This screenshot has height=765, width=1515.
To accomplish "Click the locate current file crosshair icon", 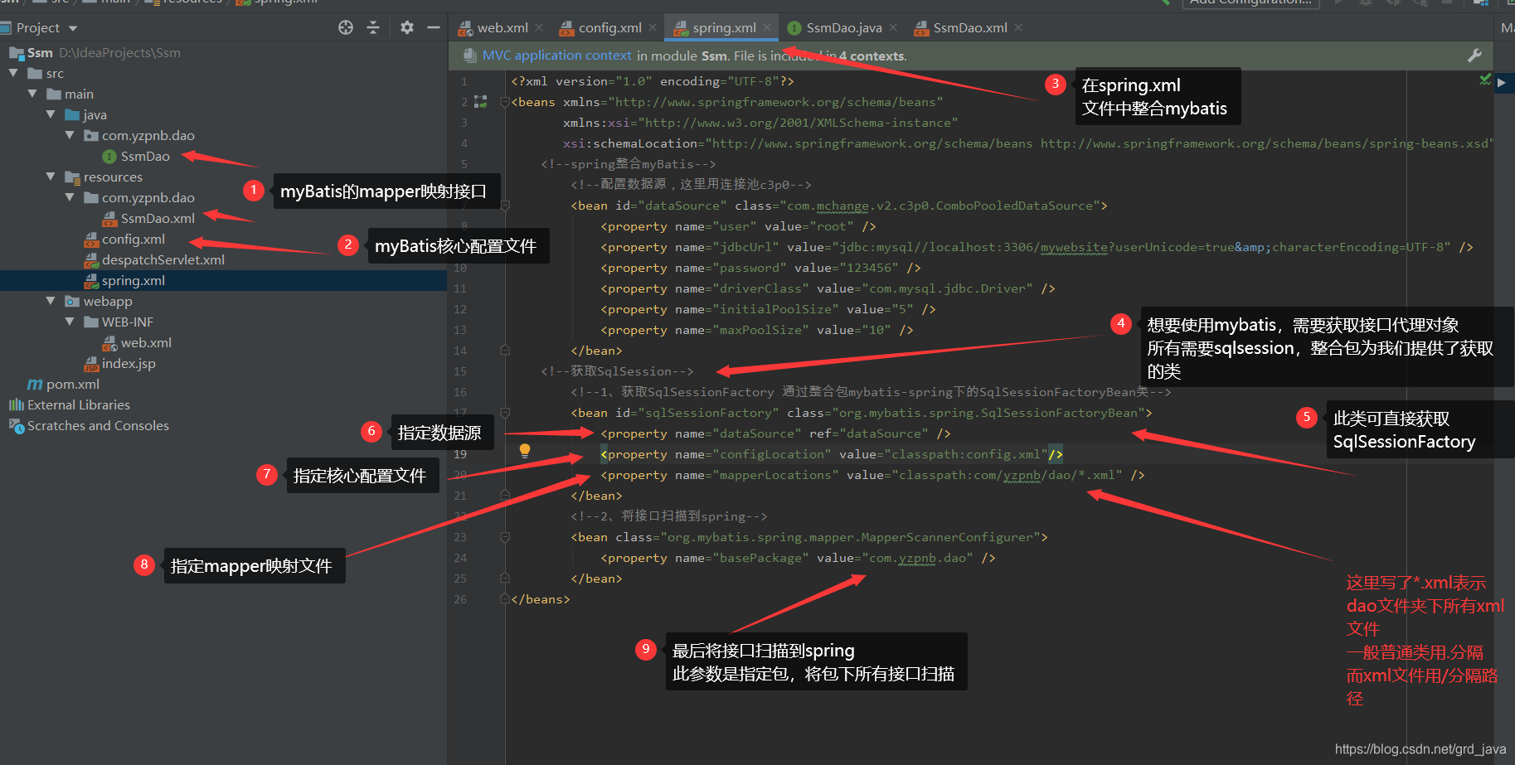I will pos(346,27).
